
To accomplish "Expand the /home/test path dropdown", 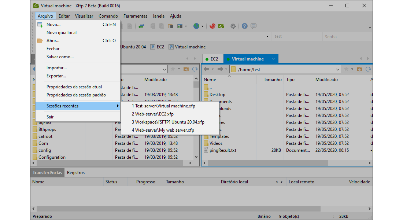I will tap(338, 69).
